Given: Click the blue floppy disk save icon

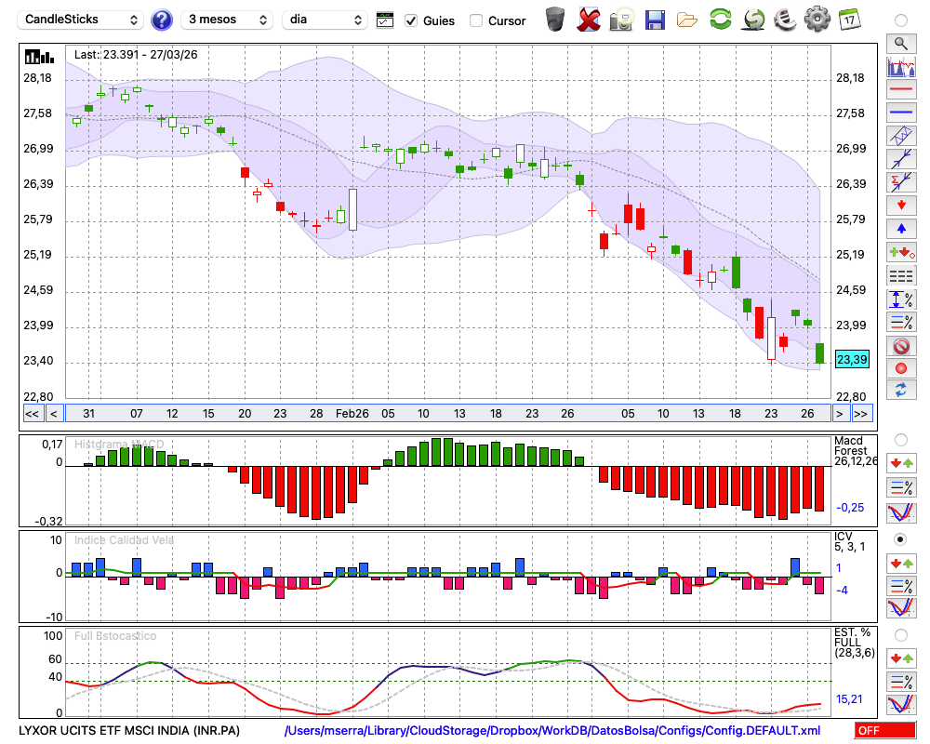Looking at the screenshot, I should pyautogui.click(x=655, y=19).
